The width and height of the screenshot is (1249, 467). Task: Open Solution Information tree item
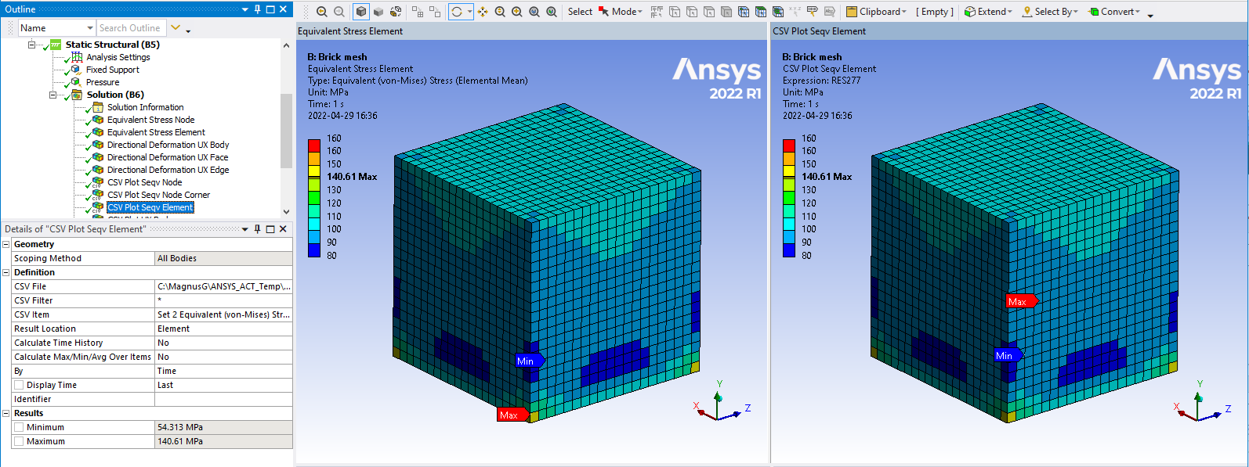click(x=145, y=107)
